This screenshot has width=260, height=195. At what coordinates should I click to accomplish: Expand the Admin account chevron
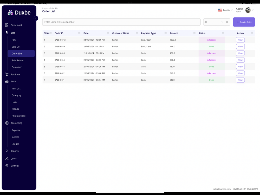point(253,10)
